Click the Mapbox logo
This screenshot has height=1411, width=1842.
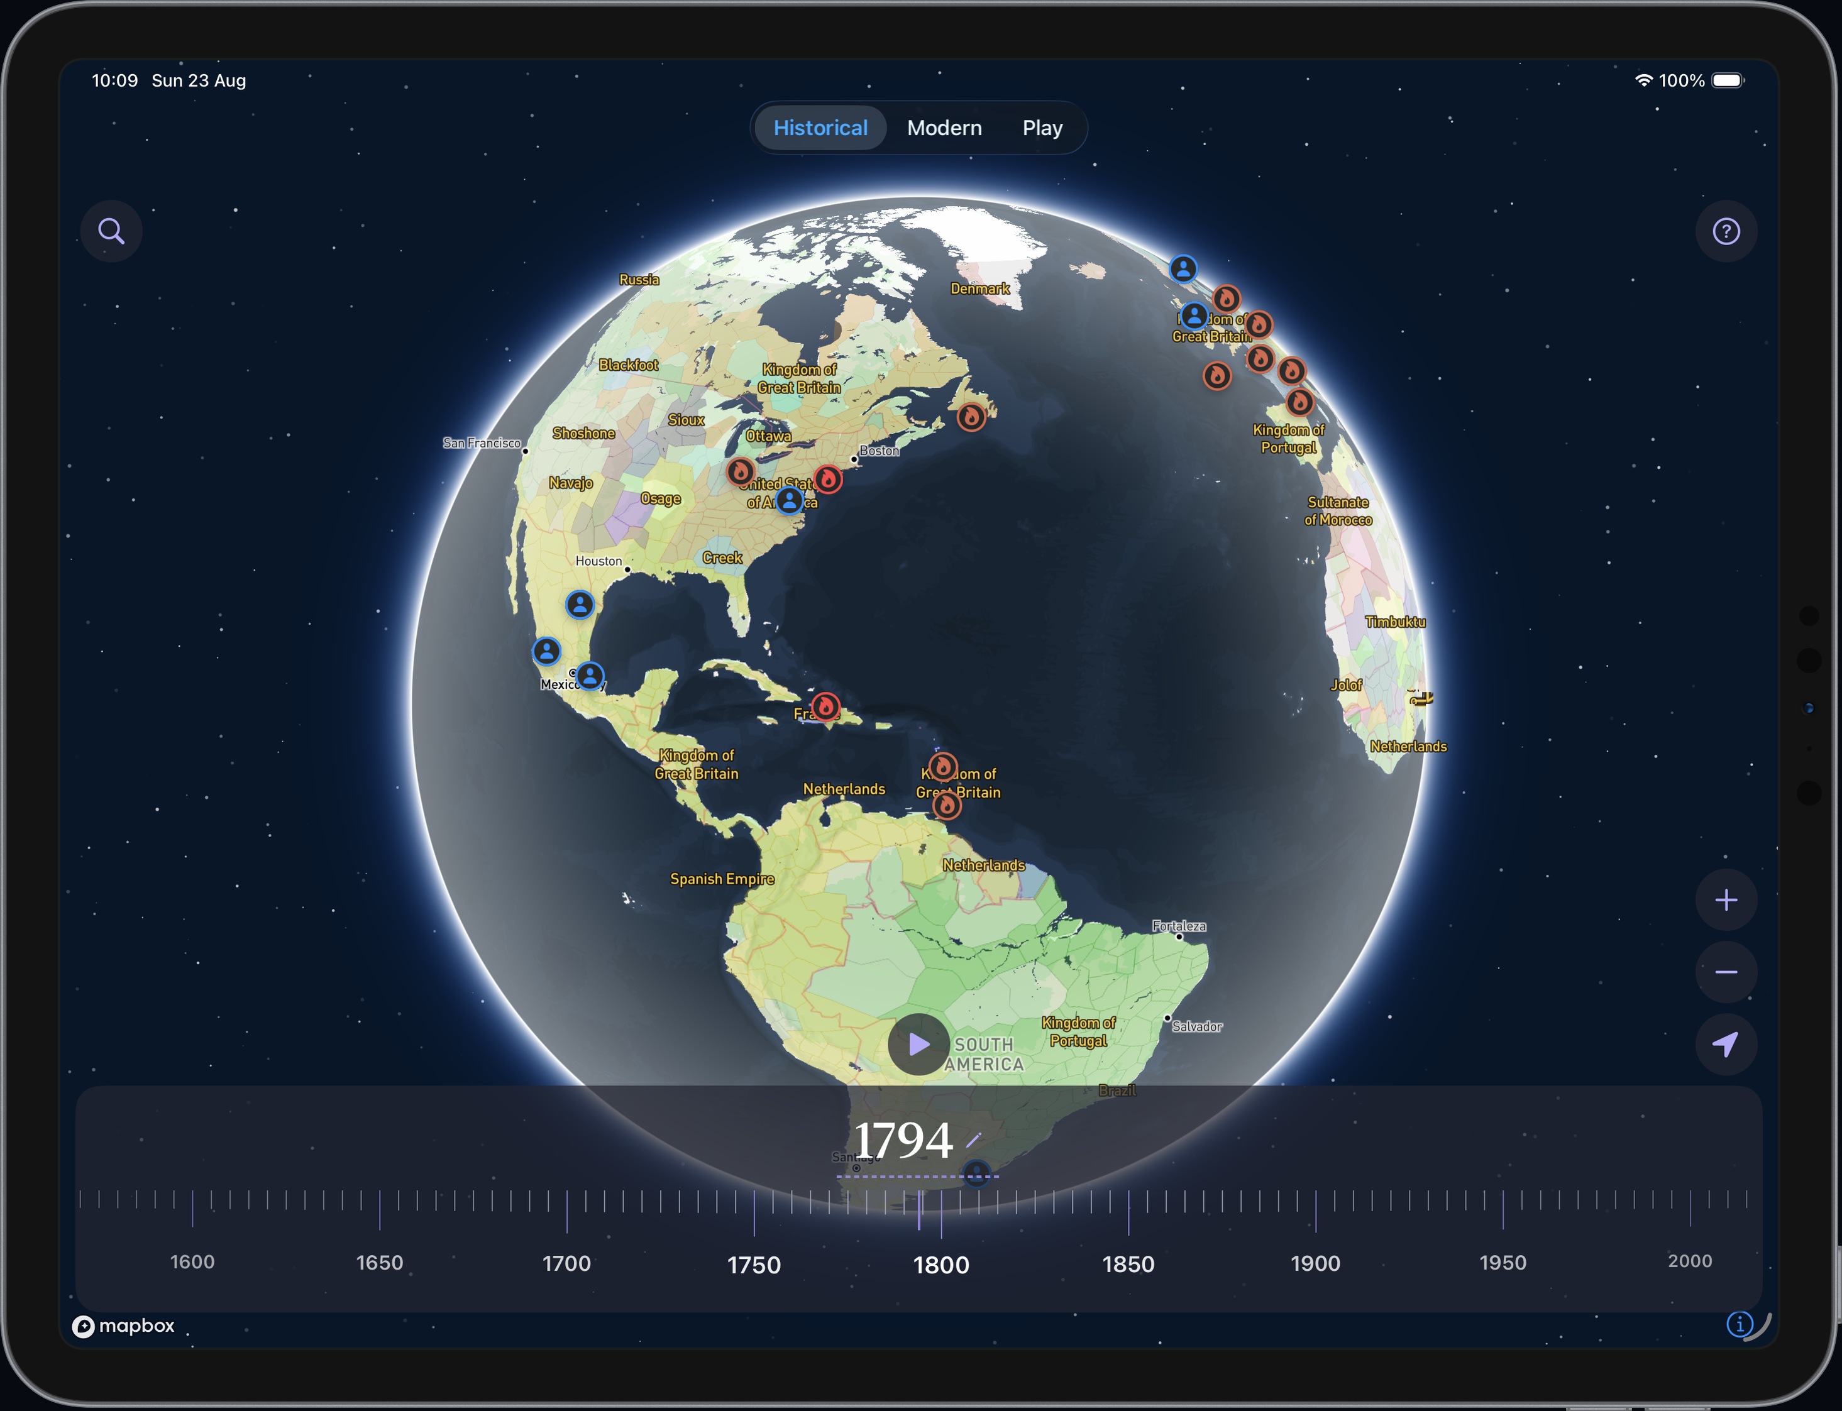(x=123, y=1326)
